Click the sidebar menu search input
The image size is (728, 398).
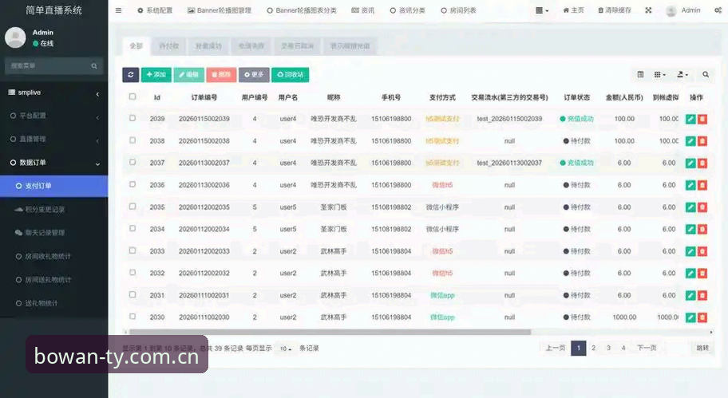tap(48, 66)
